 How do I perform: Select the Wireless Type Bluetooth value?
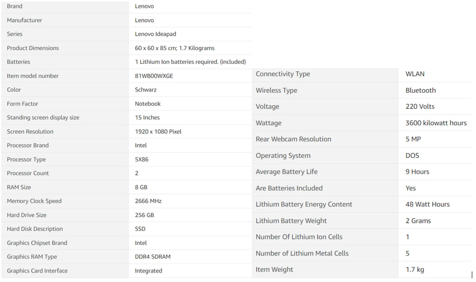tap(421, 90)
